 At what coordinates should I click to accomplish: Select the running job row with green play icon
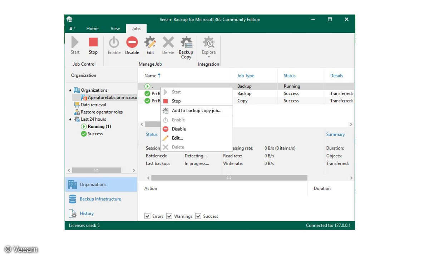[x=246, y=86]
